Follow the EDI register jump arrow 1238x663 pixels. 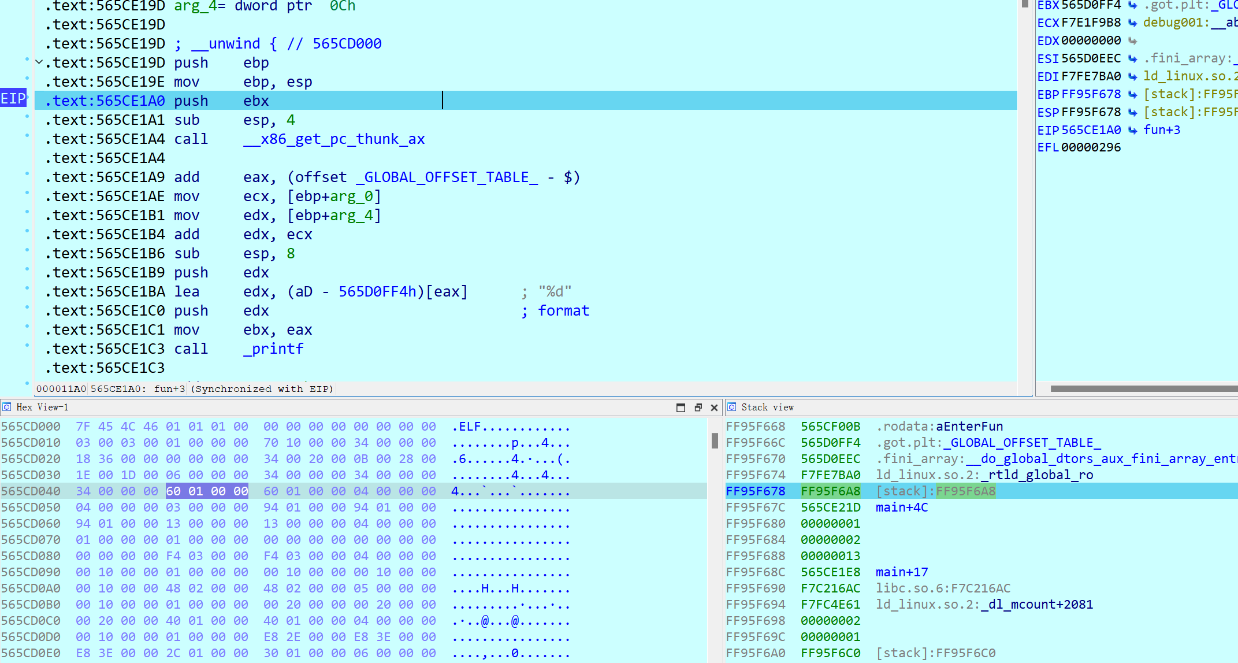[x=1133, y=76]
